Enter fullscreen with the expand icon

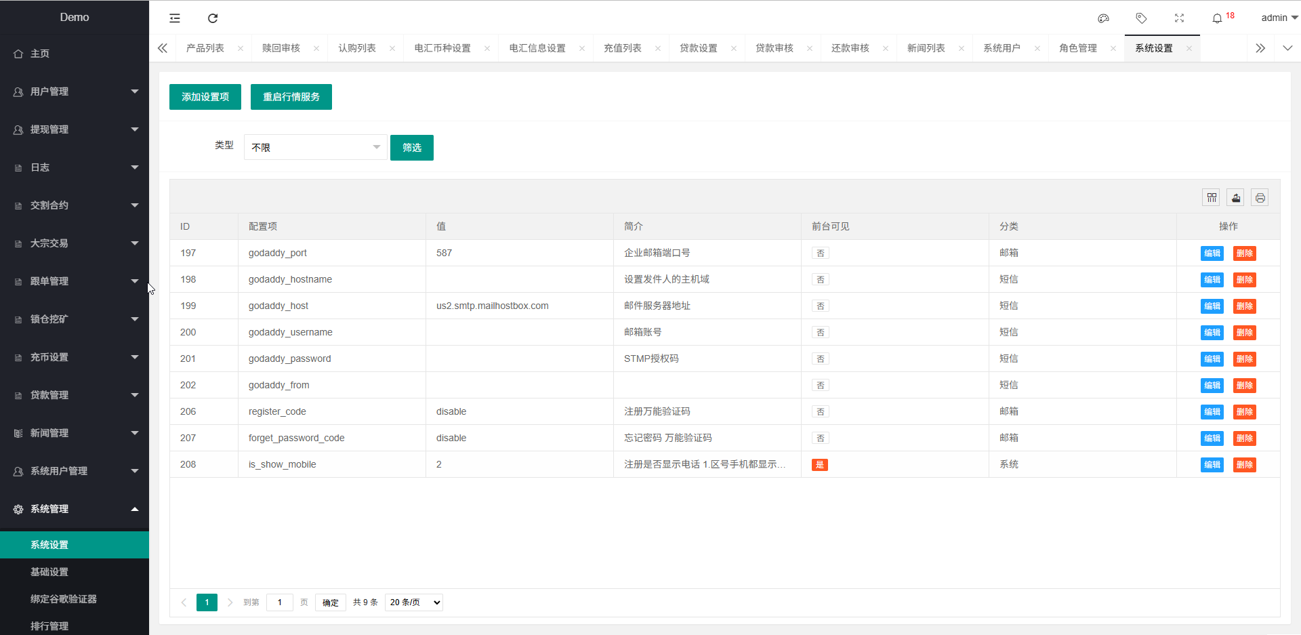coord(1179,18)
